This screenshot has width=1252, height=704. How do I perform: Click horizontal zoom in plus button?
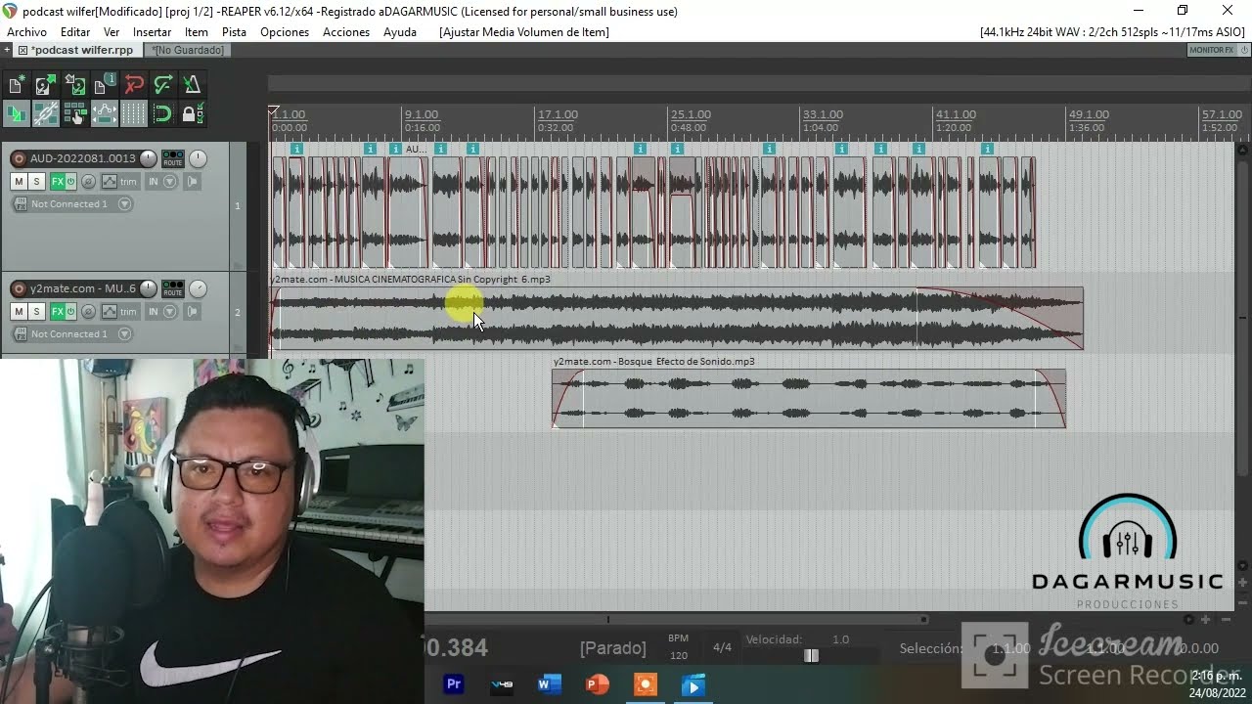1205,620
